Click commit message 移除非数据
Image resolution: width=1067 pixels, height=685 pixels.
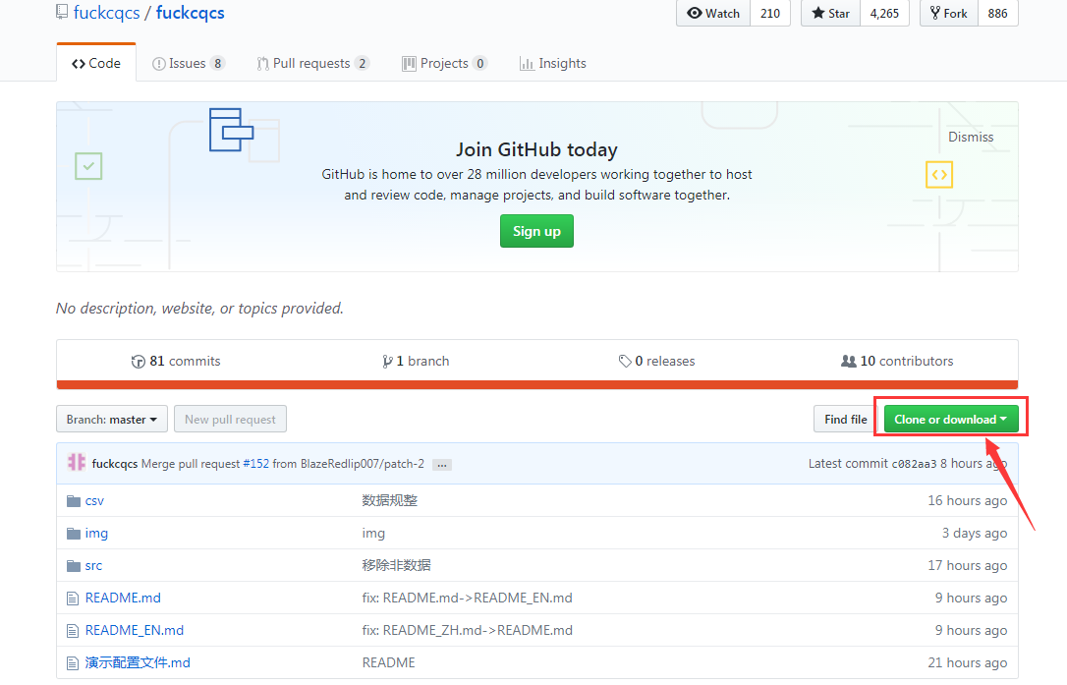point(396,565)
